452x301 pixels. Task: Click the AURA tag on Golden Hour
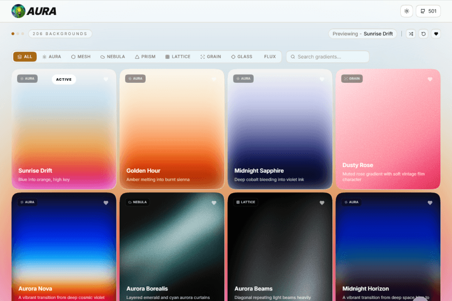point(135,79)
